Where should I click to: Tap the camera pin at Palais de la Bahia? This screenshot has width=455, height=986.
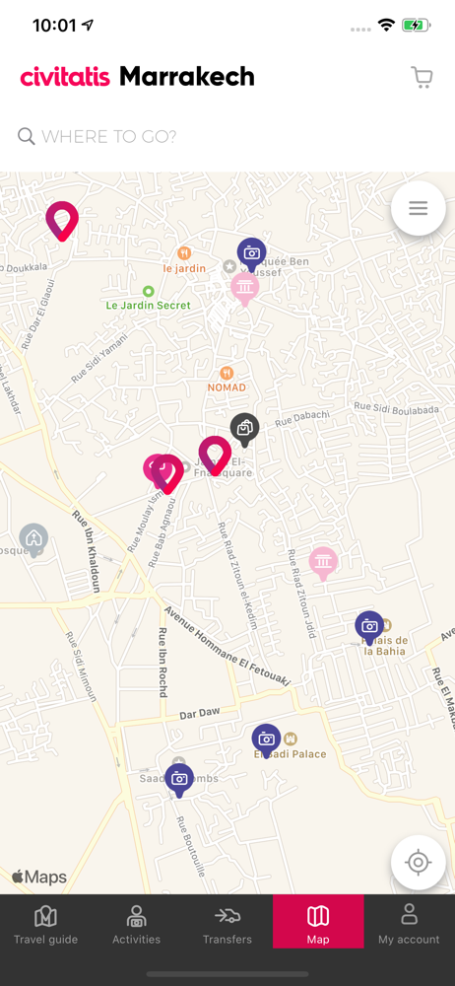[x=369, y=627]
